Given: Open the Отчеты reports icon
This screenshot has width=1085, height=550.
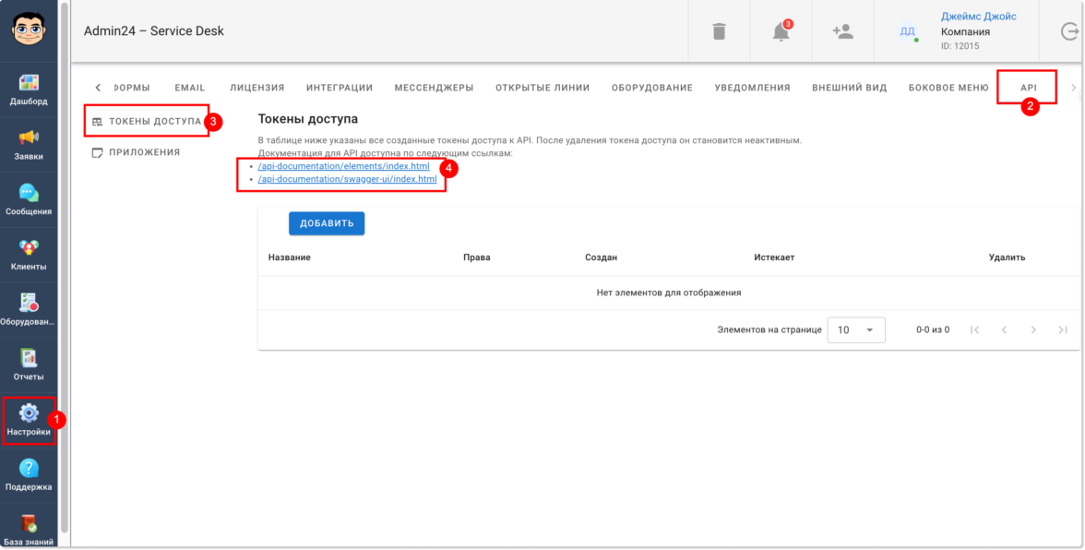Looking at the screenshot, I should (x=29, y=358).
